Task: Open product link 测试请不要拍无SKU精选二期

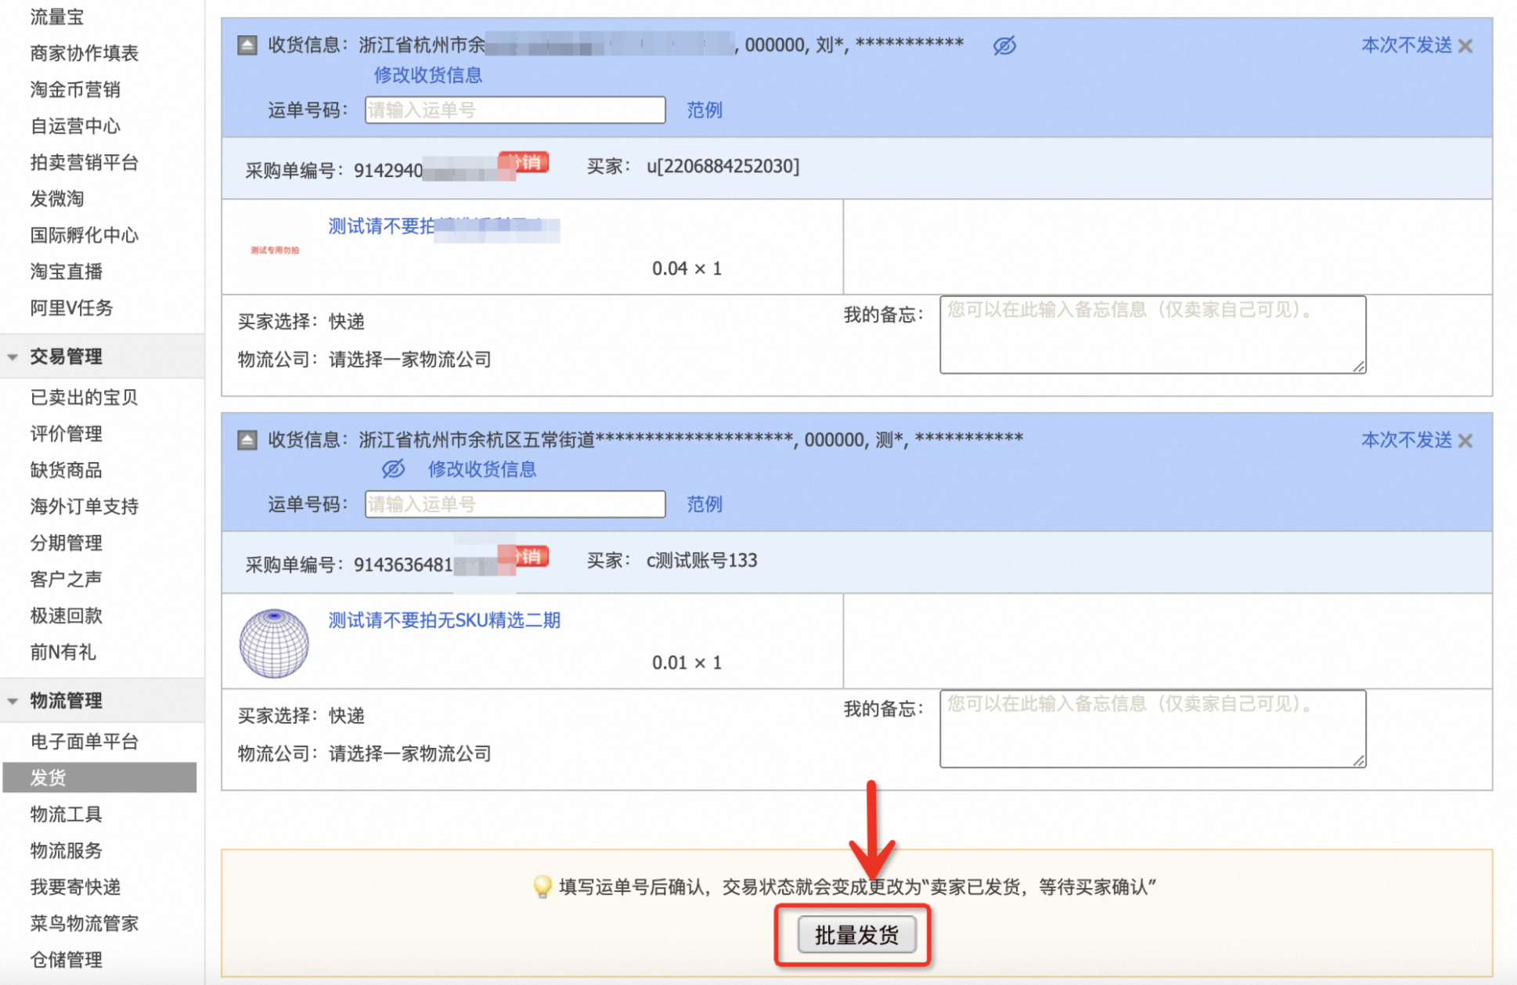Action: tap(444, 620)
